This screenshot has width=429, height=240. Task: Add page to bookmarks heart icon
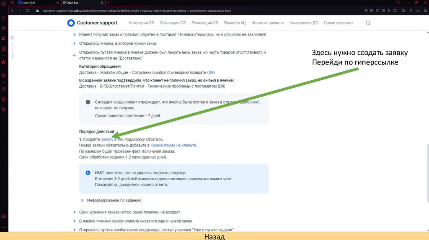pos(395,10)
